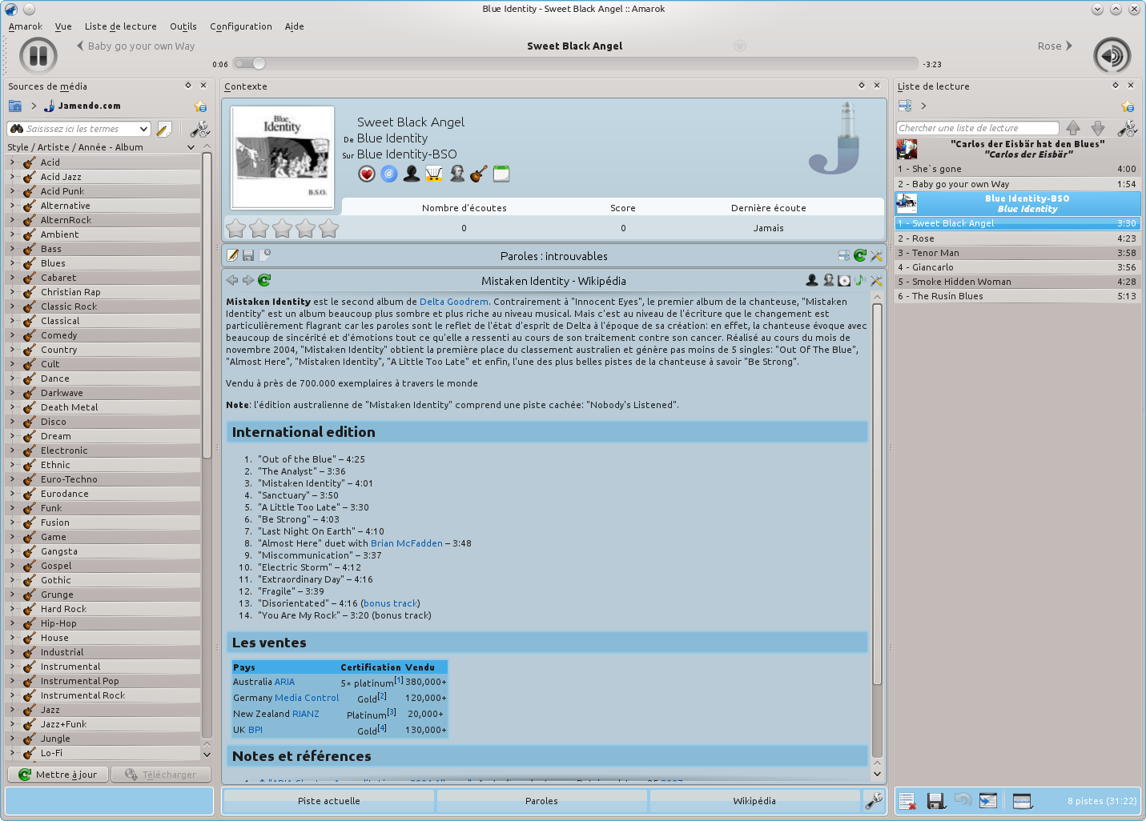1146x821 pixels.
Task: Go back in the Wikipedia applet
Action: tap(232, 280)
